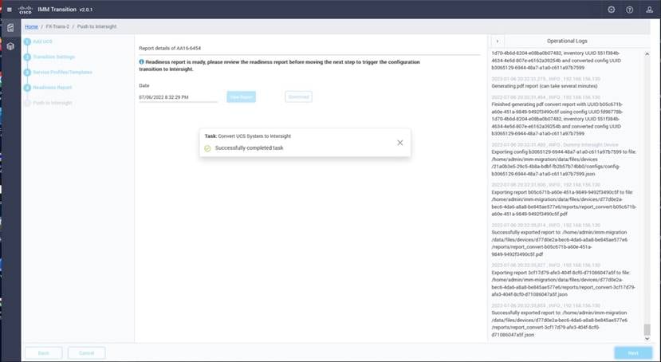Click the "Exporting config" log entry
This screenshot has height=362, width=661.
(x=564, y=163)
